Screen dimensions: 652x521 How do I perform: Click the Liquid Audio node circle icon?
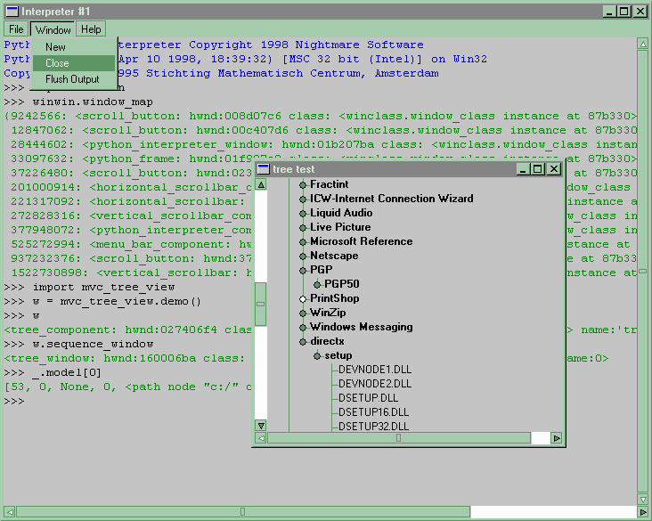tap(303, 213)
